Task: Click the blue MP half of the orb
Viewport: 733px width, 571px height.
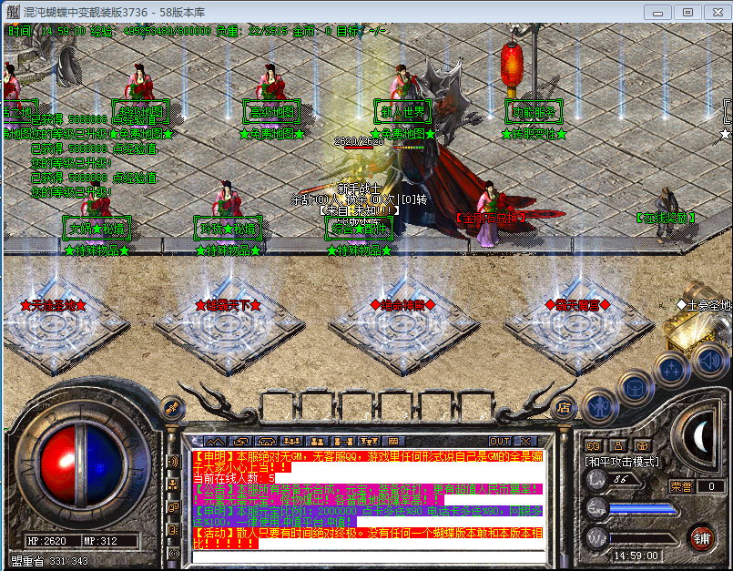Action: coord(103,464)
